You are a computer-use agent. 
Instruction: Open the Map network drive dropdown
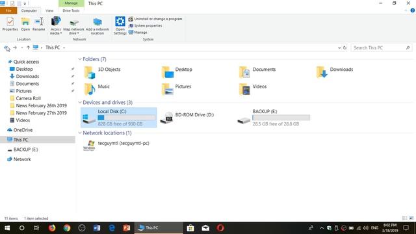(x=73, y=26)
